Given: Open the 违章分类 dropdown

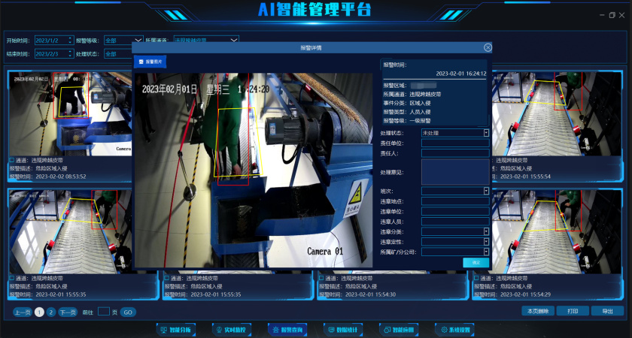Looking at the screenshot, I should (x=486, y=231).
